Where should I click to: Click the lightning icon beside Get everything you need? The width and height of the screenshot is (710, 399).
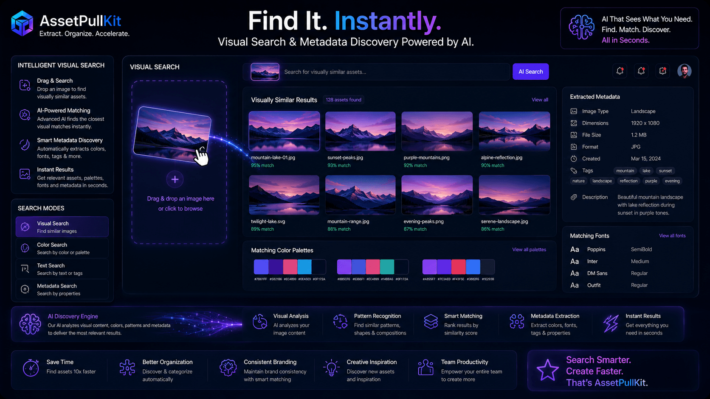click(x=611, y=324)
